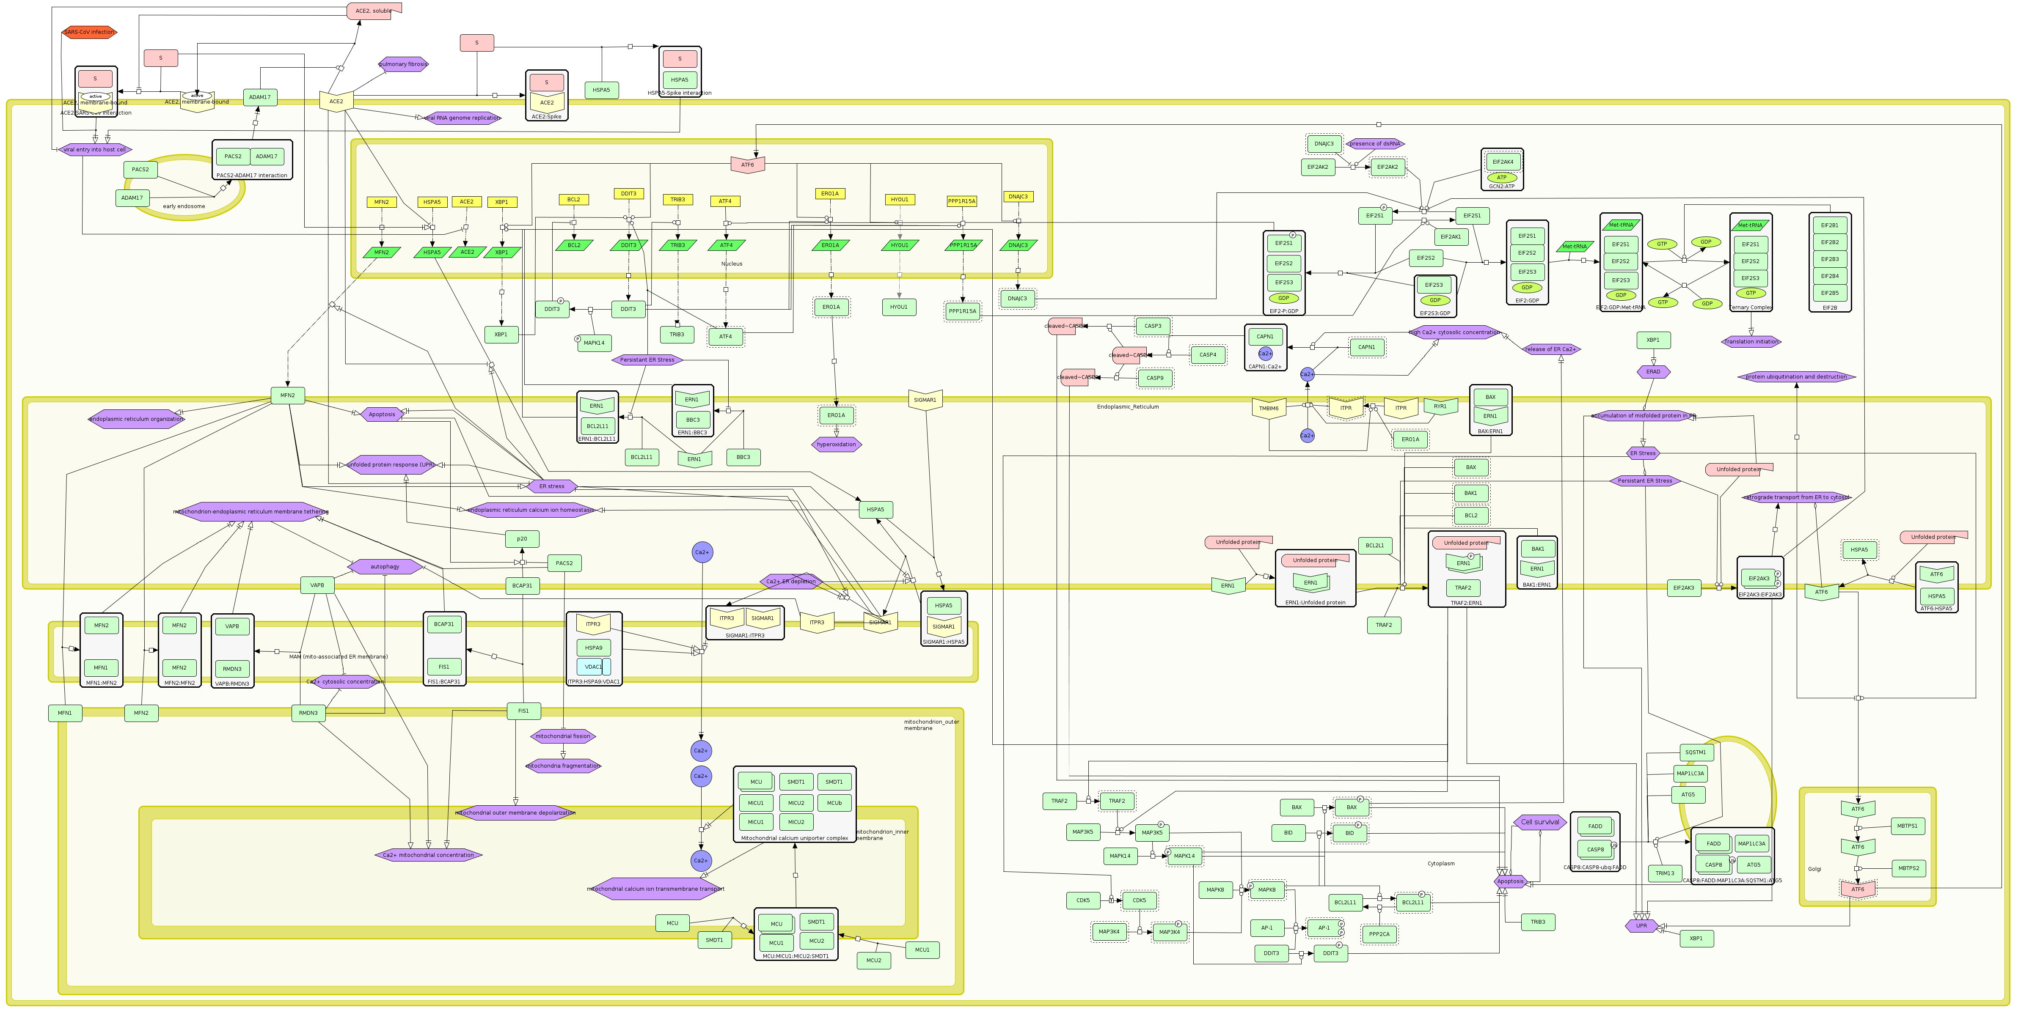The width and height of the screenshot is (2018, 1010).
Task: Click mitochondrial outer membrane depolarization node
Action: [515, 813]
